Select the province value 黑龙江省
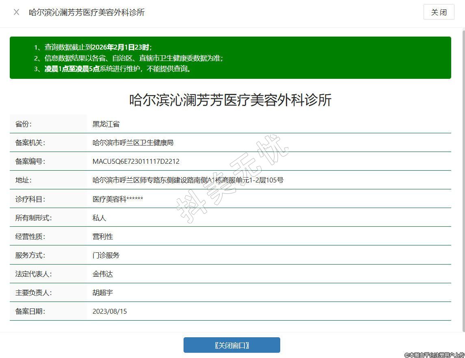 tap(106, 124)
